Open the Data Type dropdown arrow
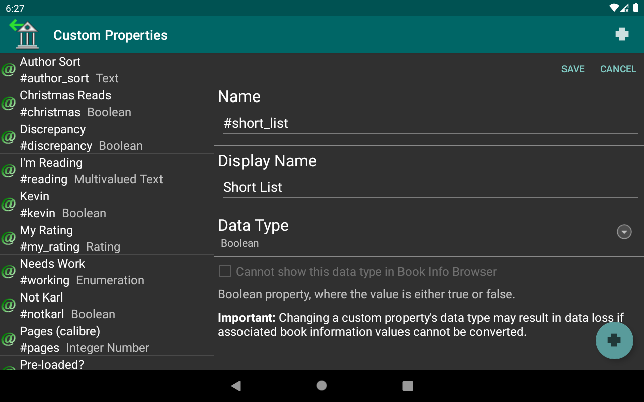644x402 pixels. (x=624, y=232)
